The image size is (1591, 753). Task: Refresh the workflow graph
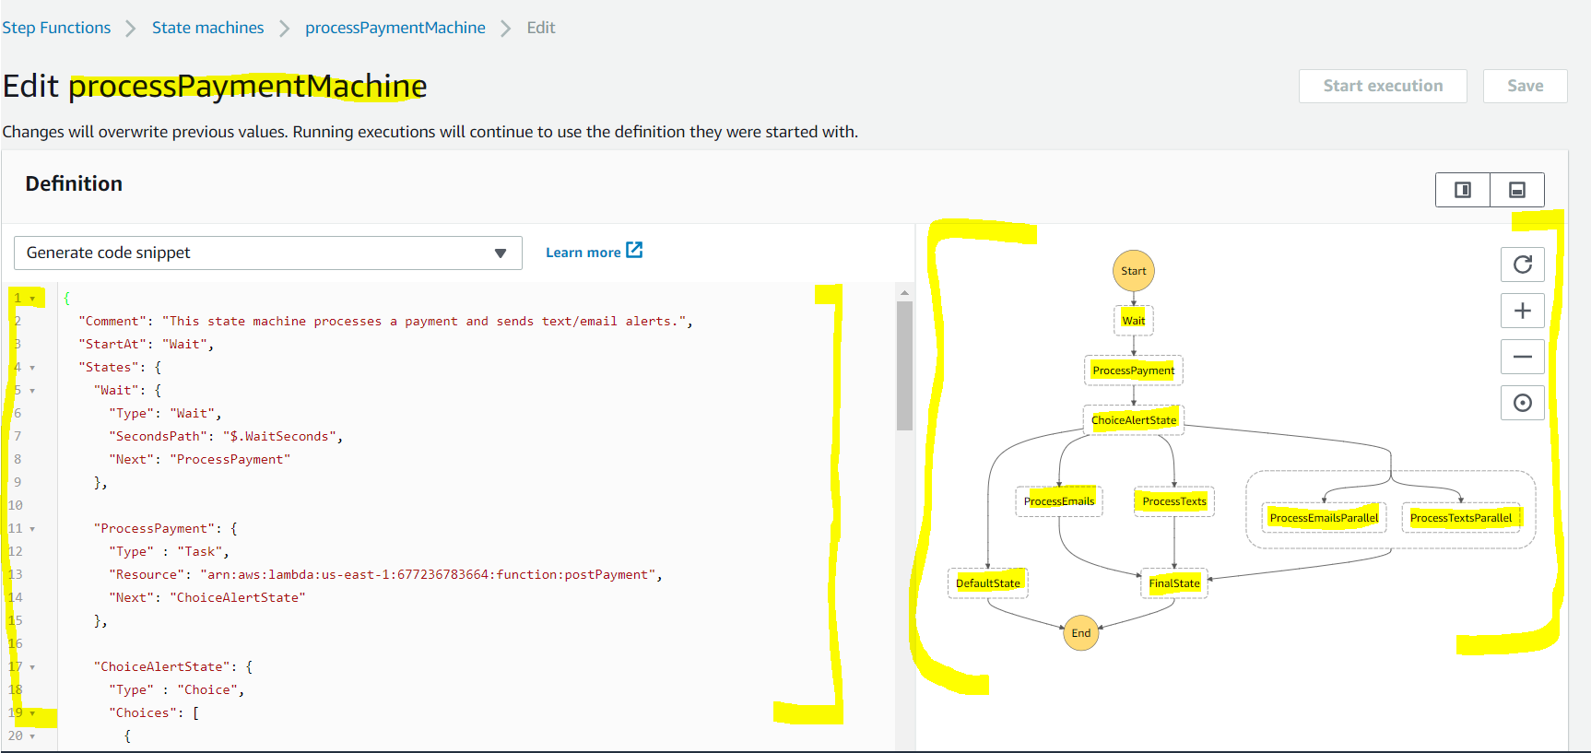(x=1523, y=265)
